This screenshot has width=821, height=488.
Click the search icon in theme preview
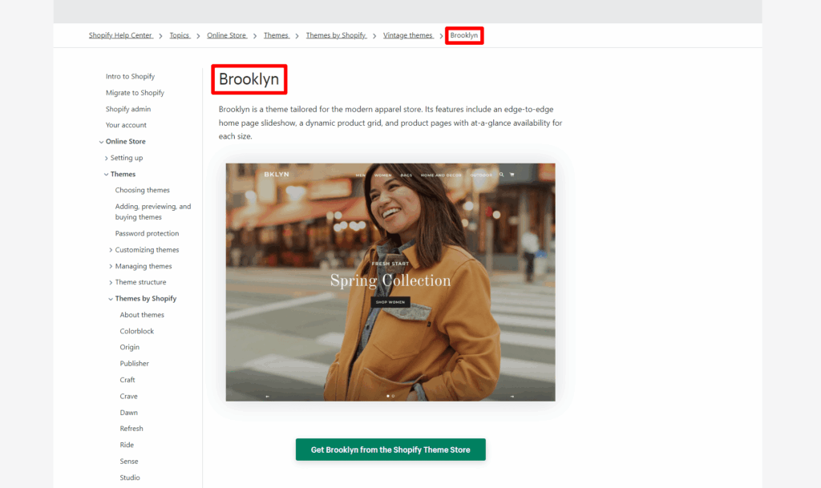point(501,175)
